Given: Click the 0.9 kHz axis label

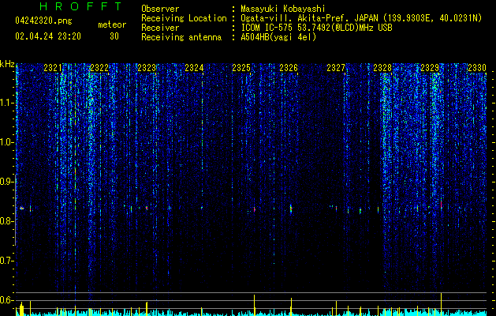Looking at the screenshot, I should click(6, 182).
